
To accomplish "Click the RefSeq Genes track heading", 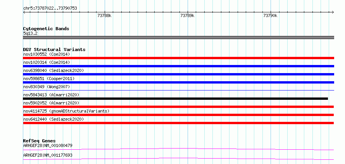I will 40,141.
